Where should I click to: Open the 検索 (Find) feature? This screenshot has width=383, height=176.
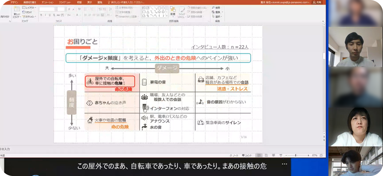click(216, 7)
